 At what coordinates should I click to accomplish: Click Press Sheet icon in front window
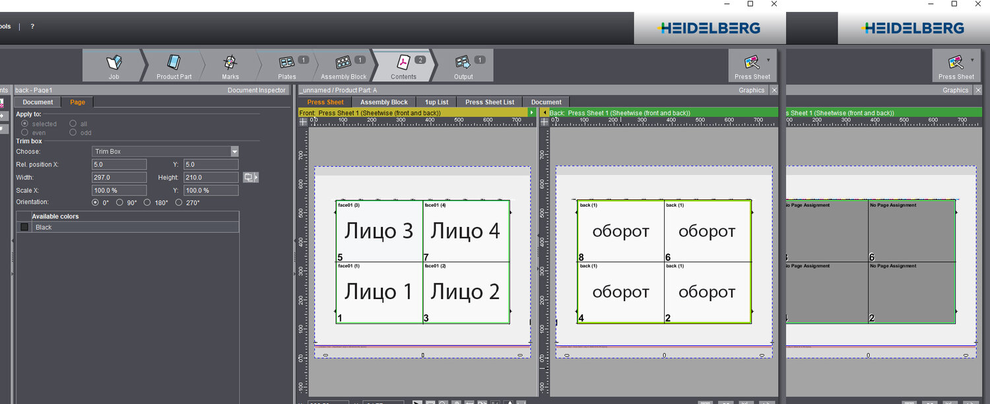[x=752, y=63]
